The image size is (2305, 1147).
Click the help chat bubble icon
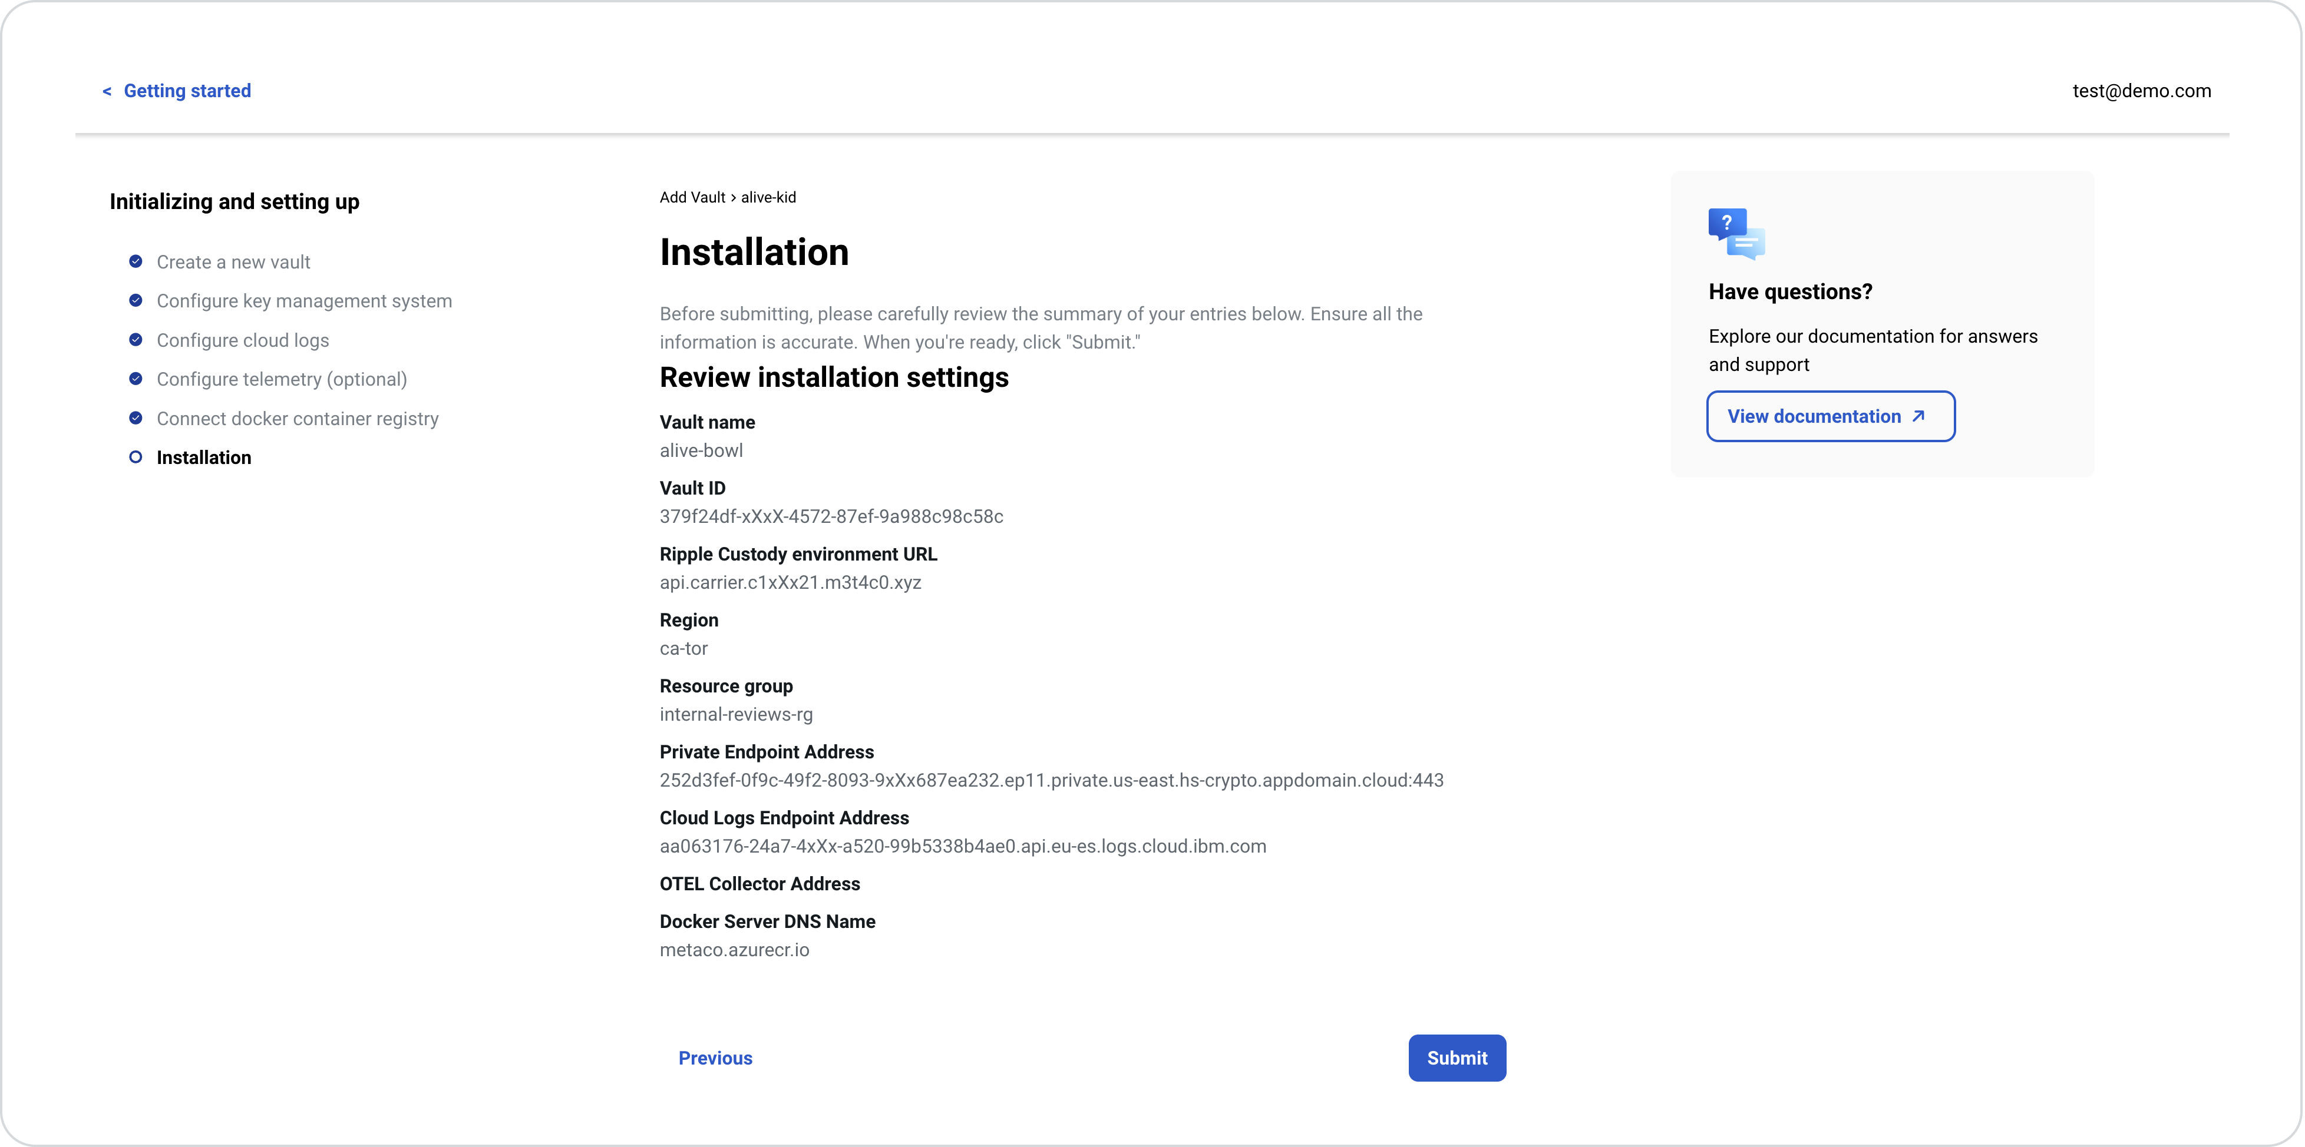1736,233
